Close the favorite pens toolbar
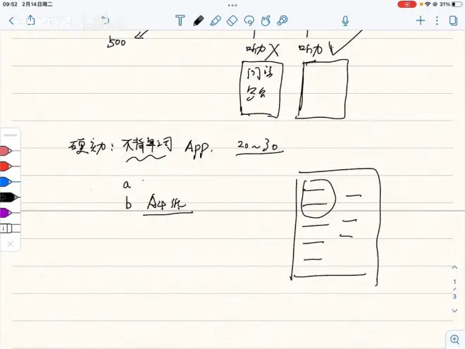 tap(10, 244)
